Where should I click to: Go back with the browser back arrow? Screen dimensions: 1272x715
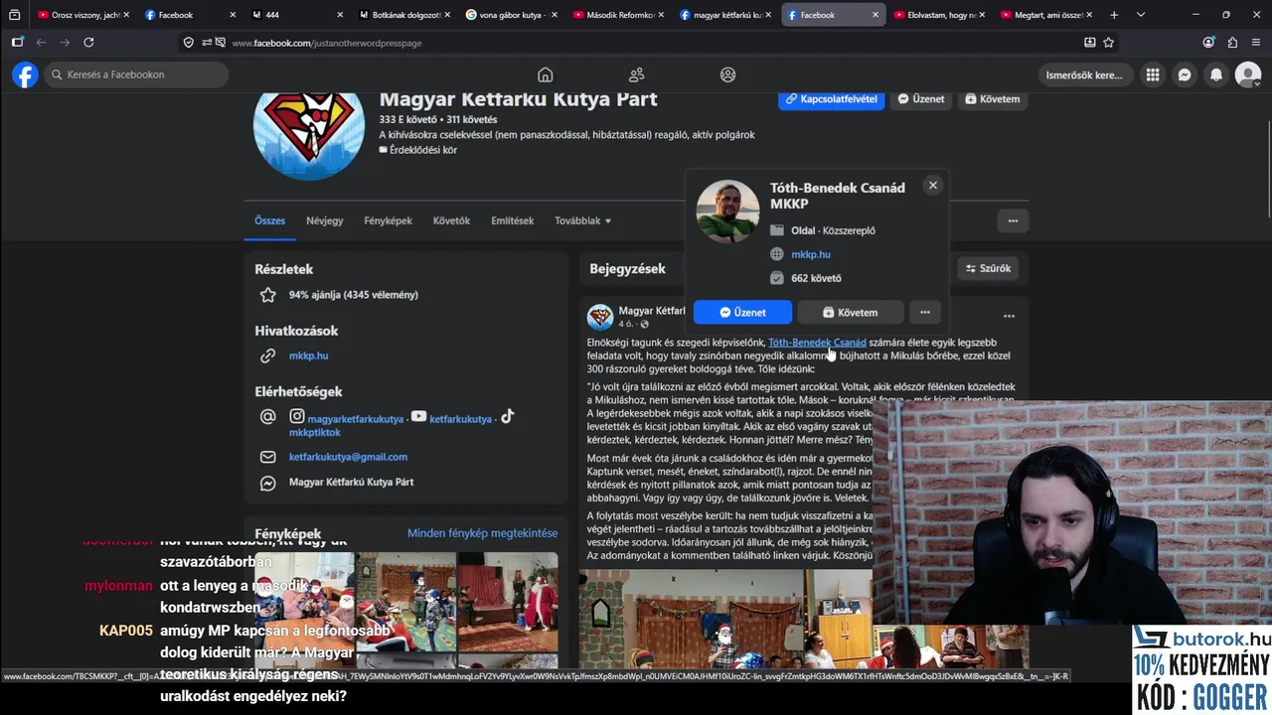(41, 43)
